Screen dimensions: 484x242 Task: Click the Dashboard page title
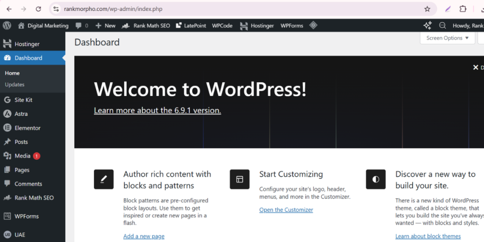pos(97,42)
